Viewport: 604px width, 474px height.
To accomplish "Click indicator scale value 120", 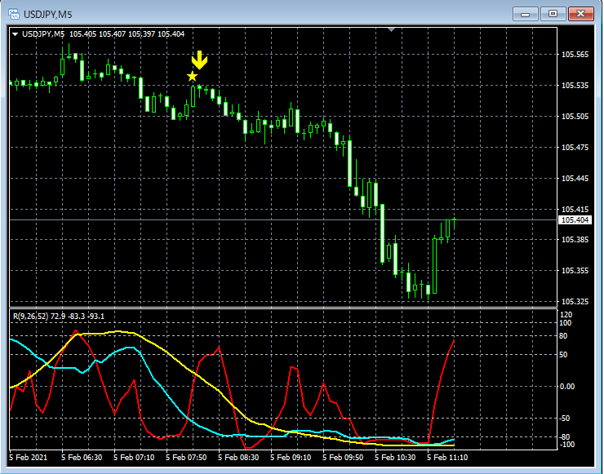I will point(566,316).
